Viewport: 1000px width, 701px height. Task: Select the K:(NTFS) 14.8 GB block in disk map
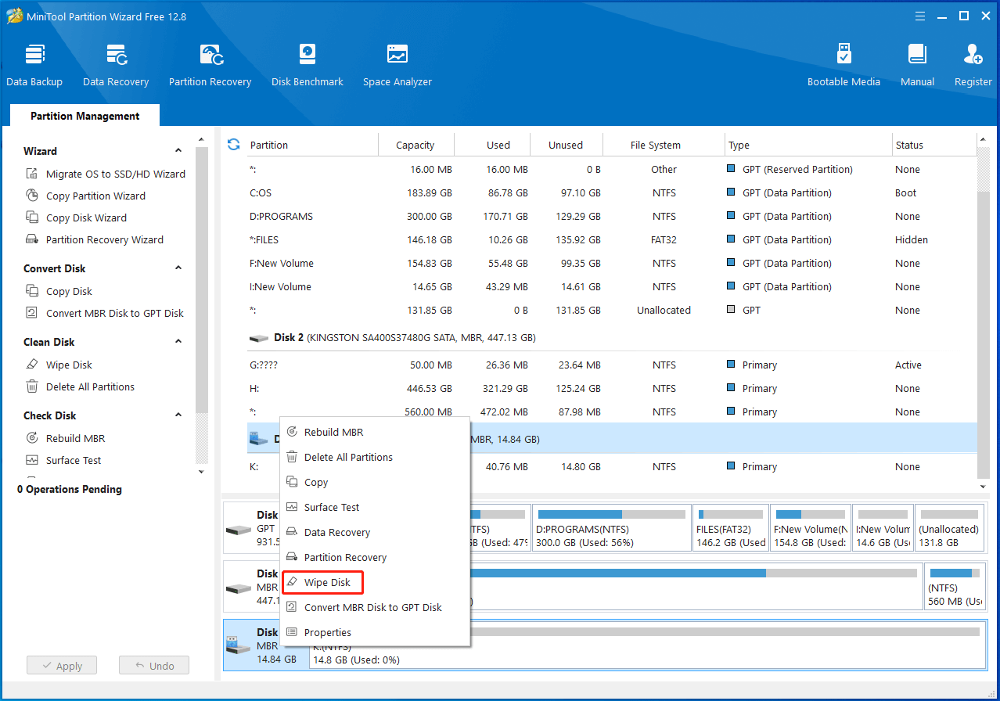(647, 645)
